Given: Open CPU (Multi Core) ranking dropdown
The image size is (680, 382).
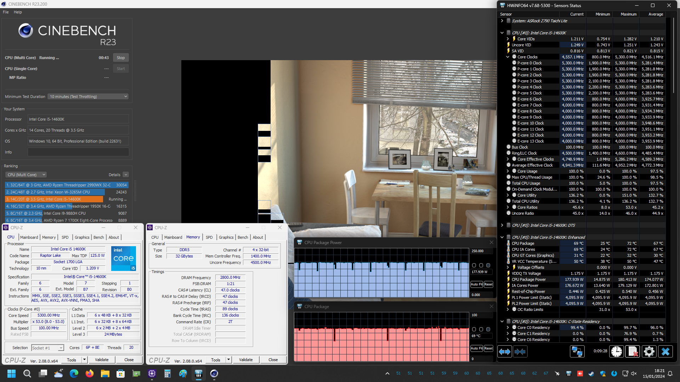Looking at the screenshot, I should 26,175.
